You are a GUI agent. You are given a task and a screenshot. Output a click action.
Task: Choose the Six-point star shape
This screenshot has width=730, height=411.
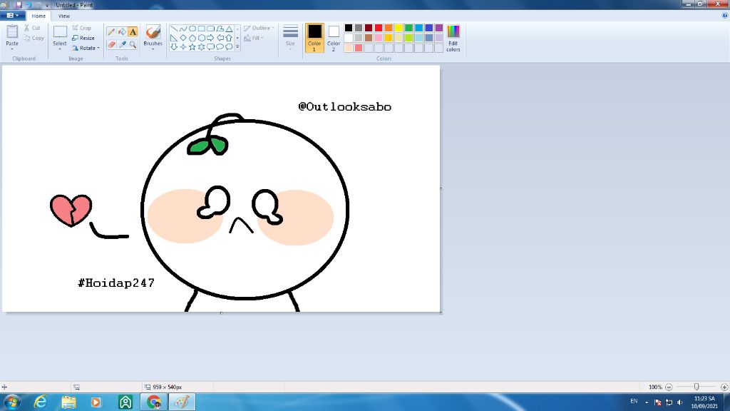(x=202, y=46)
